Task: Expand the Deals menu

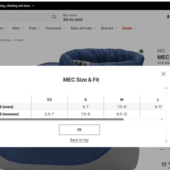Action: [129, 28]
